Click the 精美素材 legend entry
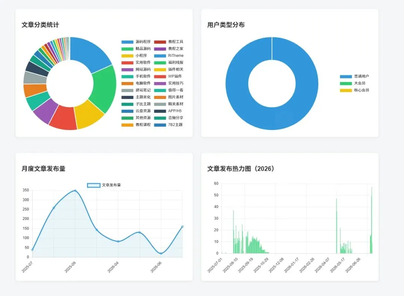This screenshot has width=404, height=296. coord(169,104)
